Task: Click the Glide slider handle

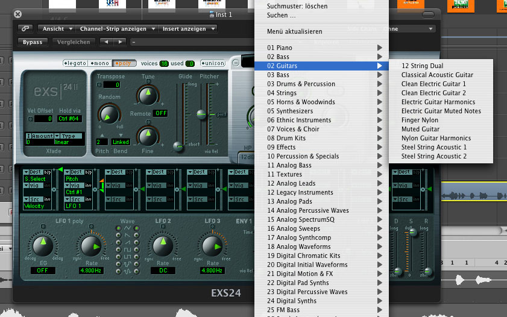Action: [178, 146]
